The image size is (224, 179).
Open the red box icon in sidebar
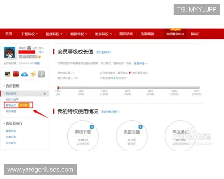click(x=16, y=74)
